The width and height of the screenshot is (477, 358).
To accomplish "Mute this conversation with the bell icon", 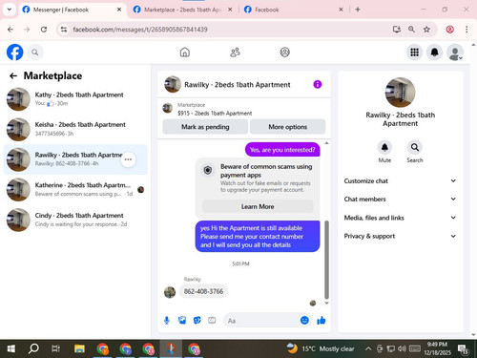I will coord(384,147).
